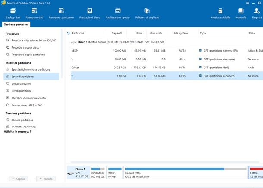
Task: Click Procedura section heading
Action: coord(12,34)
